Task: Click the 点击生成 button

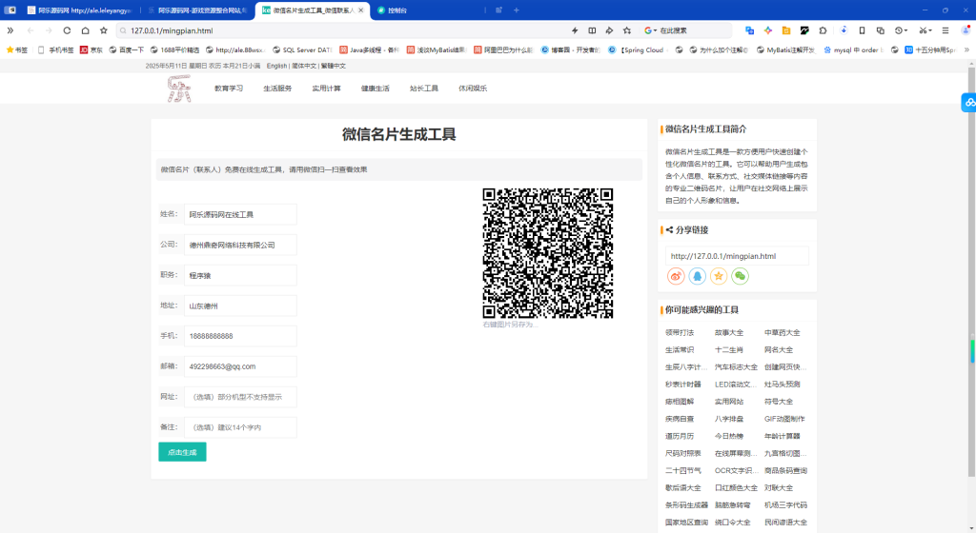Action: pyautogui.click(x=182, y=452)
